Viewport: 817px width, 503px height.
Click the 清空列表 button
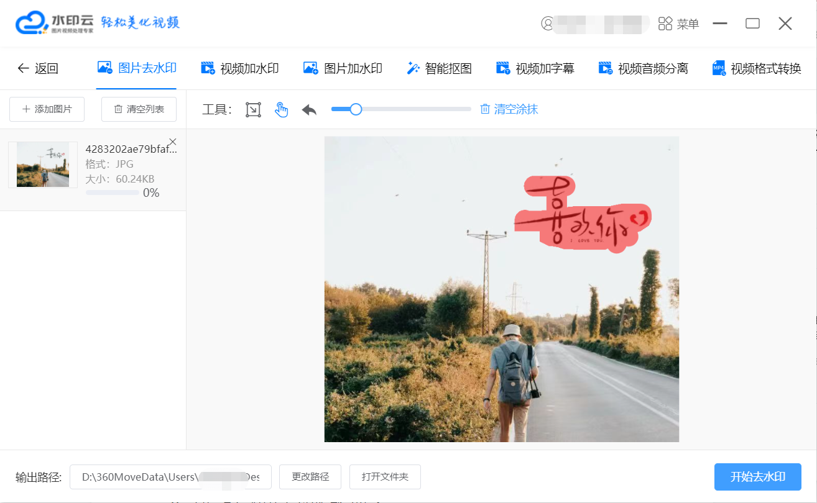coord(139,109)
